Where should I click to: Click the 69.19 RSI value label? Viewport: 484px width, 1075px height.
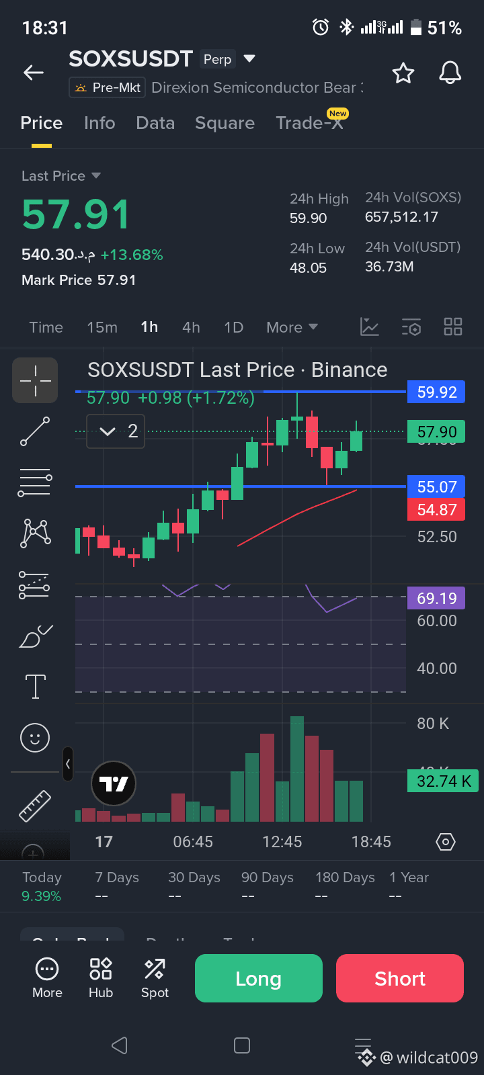[436, 598]
